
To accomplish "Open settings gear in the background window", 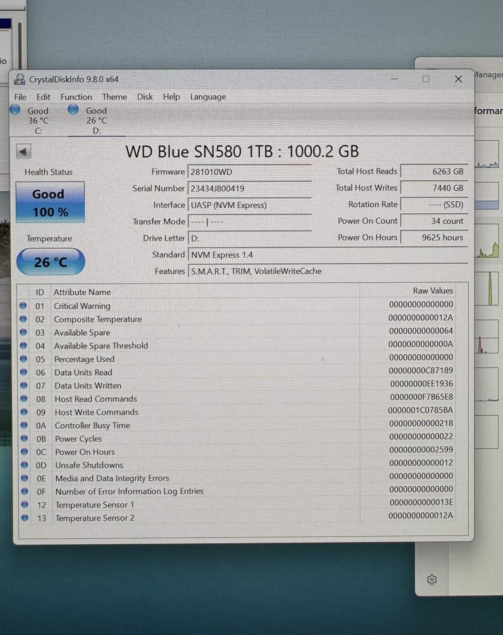I will point(432,580).
